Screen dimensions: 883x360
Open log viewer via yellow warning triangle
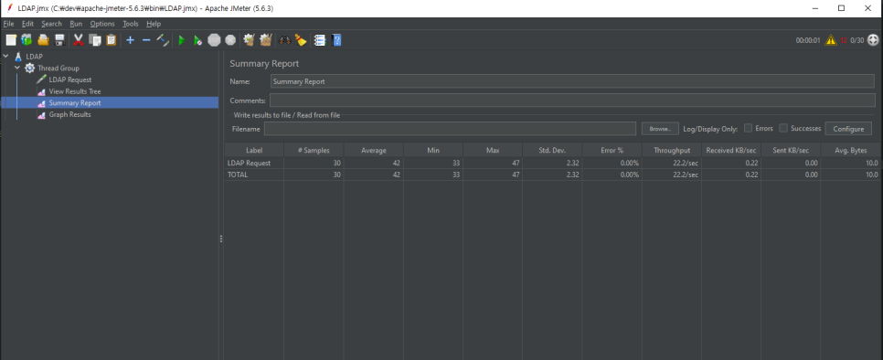(x=831, y=40)
